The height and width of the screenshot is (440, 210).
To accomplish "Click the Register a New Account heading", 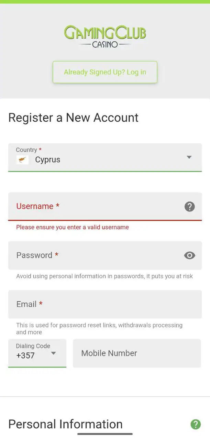I will click(73, 118).
